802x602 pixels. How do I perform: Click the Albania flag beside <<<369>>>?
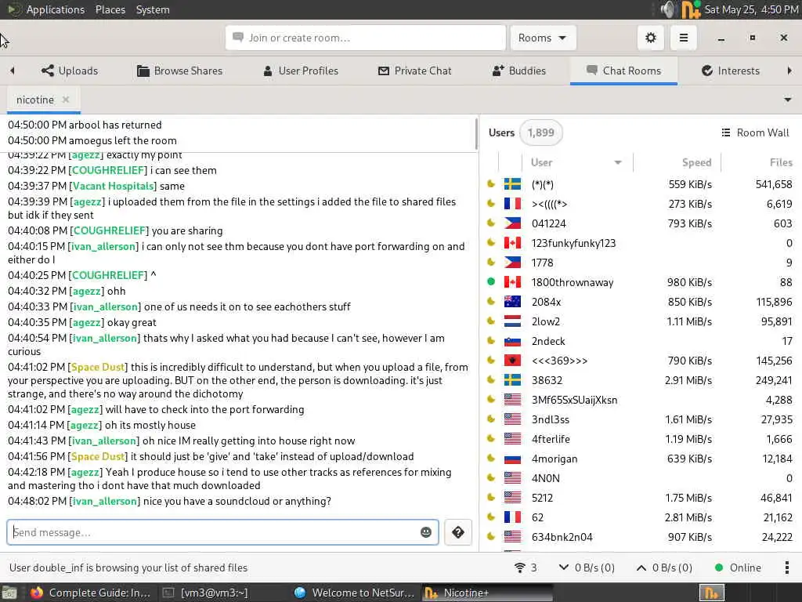(512, 361)
